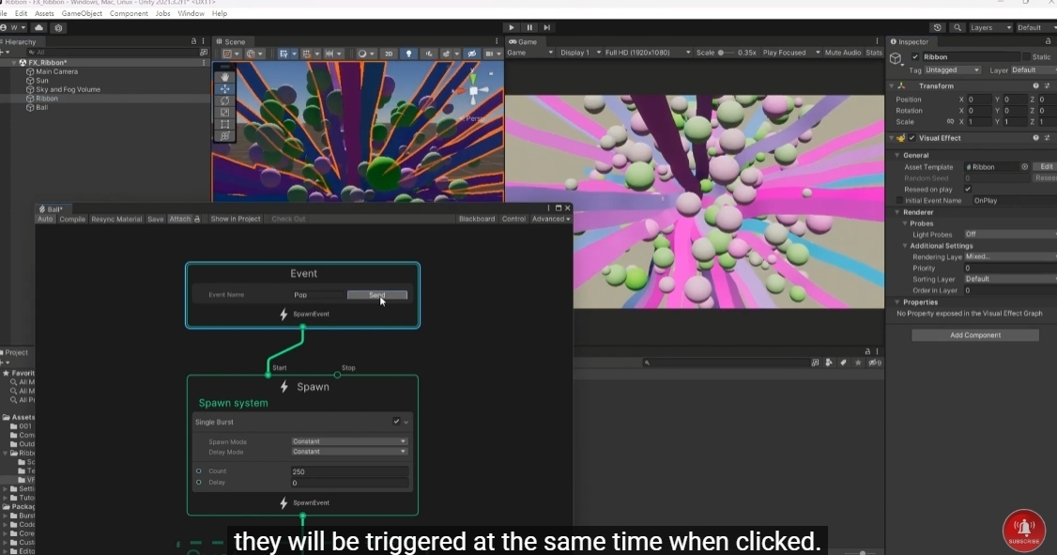The height and width of the screenshot is (555, 1057).
Task: Click Add Component in the Inspector
Action: [x=974, y=334]
